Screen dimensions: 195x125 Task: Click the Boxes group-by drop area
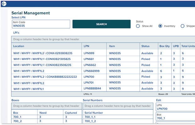[47, 106]
